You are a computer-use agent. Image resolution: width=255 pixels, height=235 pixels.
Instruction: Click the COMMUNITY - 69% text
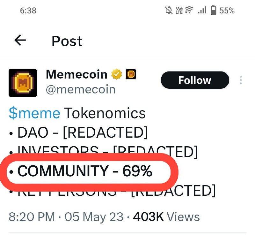(85, 172)
